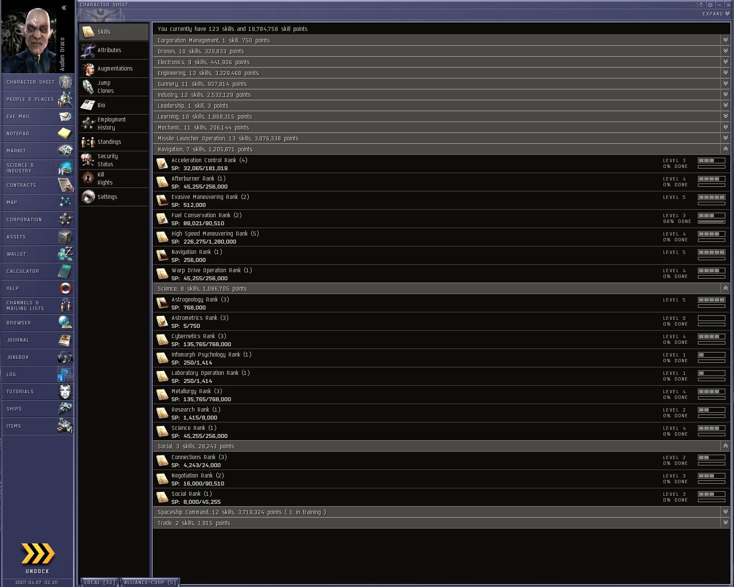Switch to the Skills tab
The image size is (734, 587).
pos(114,32)
